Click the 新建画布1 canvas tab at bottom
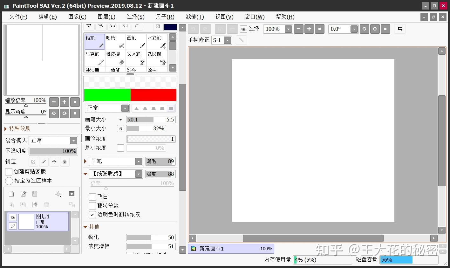This screenshot has height=268, width=450. (x=231, y=249)
